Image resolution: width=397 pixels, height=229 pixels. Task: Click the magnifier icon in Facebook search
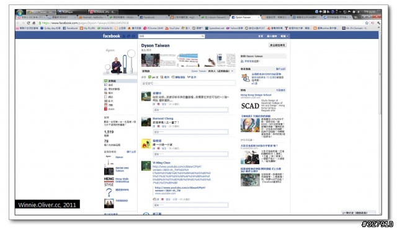click(x=203, y=36)
